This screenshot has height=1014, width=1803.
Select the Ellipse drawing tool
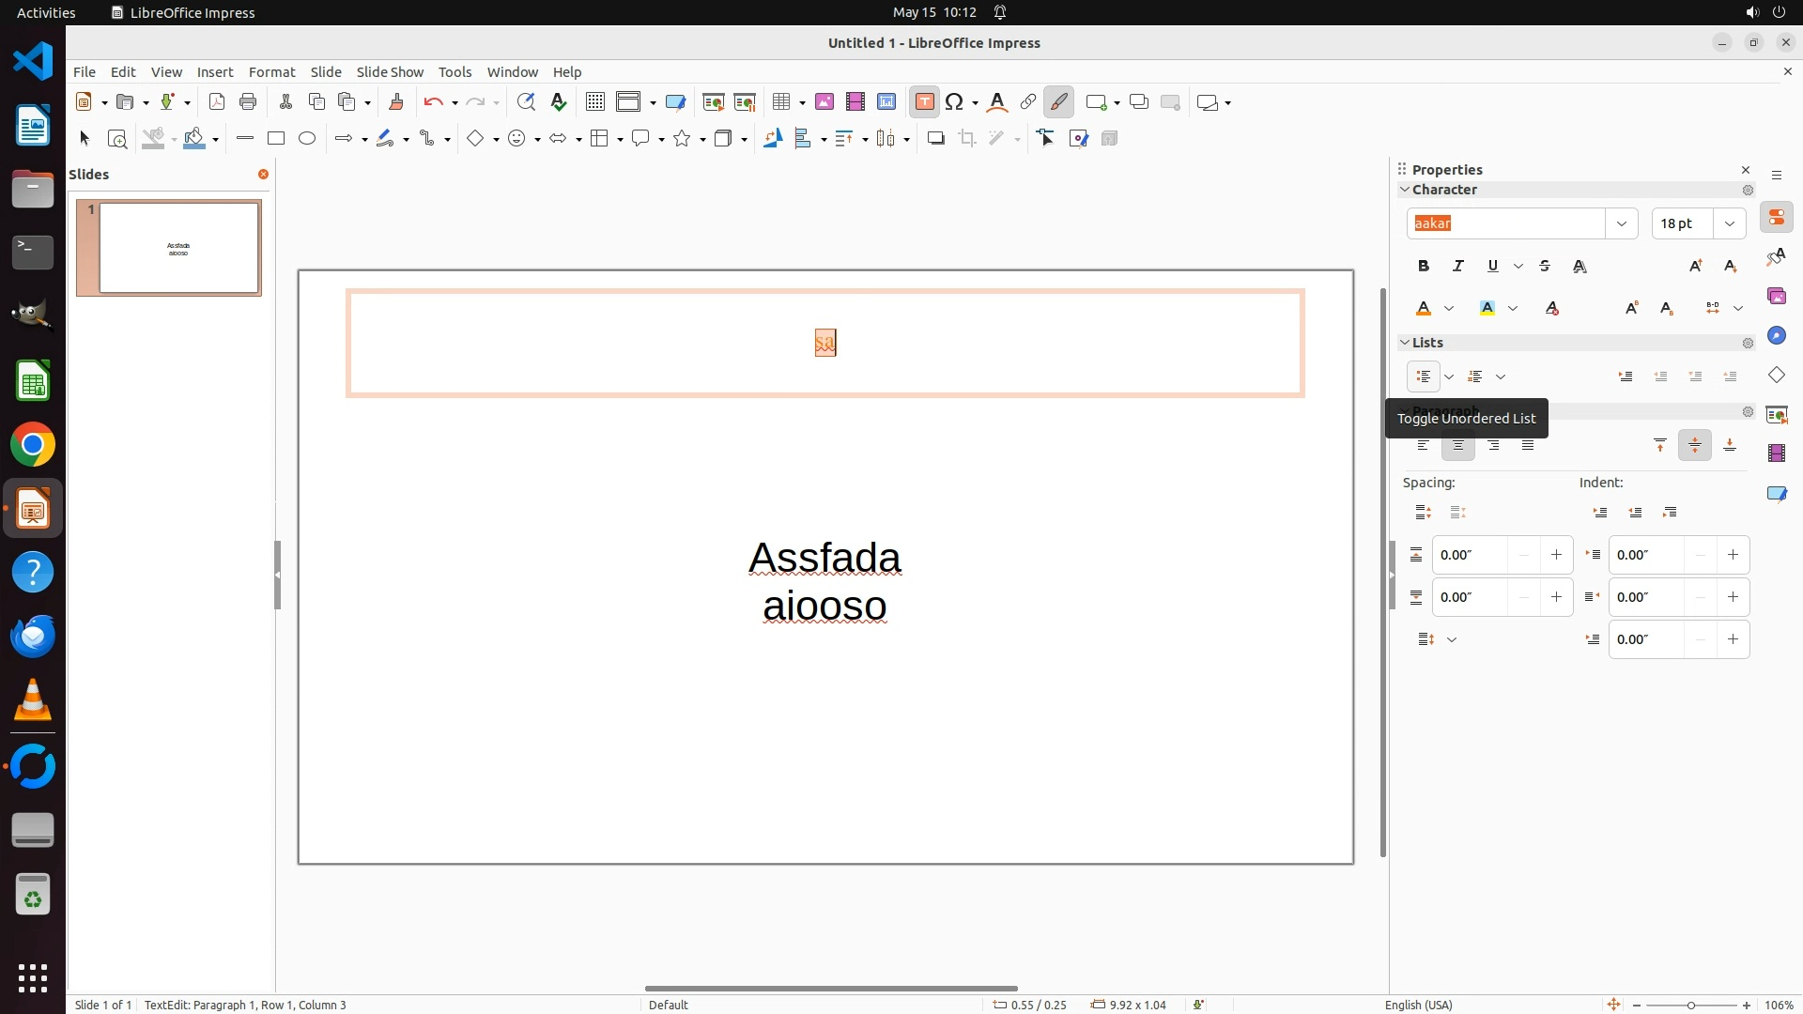(x=307, y=139)
